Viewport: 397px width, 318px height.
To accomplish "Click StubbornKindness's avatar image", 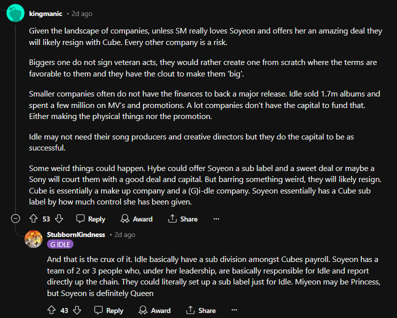I will (33, 239).
